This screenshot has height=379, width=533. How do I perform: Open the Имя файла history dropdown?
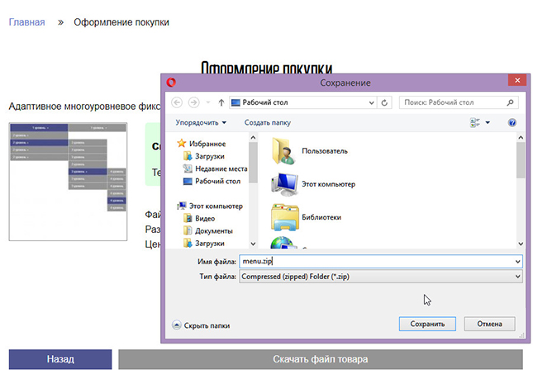click(x=516, y=261)
